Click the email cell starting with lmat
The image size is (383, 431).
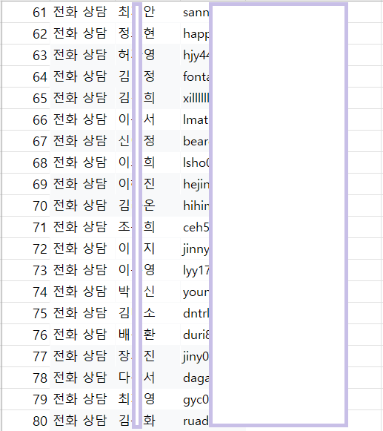pyautogui.click(x=196, y=119)
